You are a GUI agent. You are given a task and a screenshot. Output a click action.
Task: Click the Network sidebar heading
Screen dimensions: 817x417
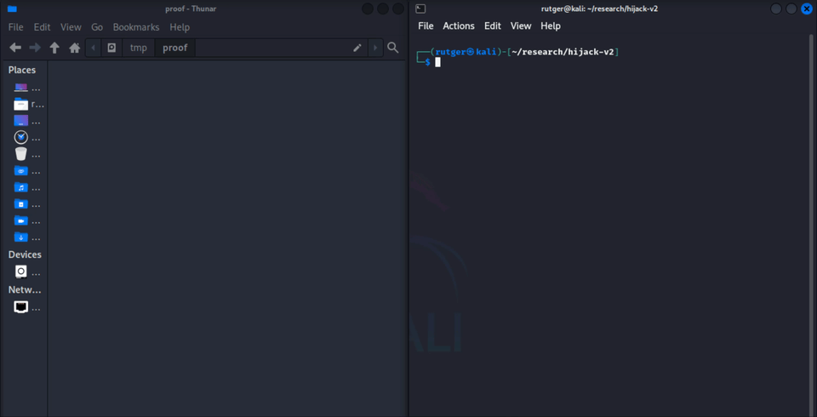coord(25,290)
